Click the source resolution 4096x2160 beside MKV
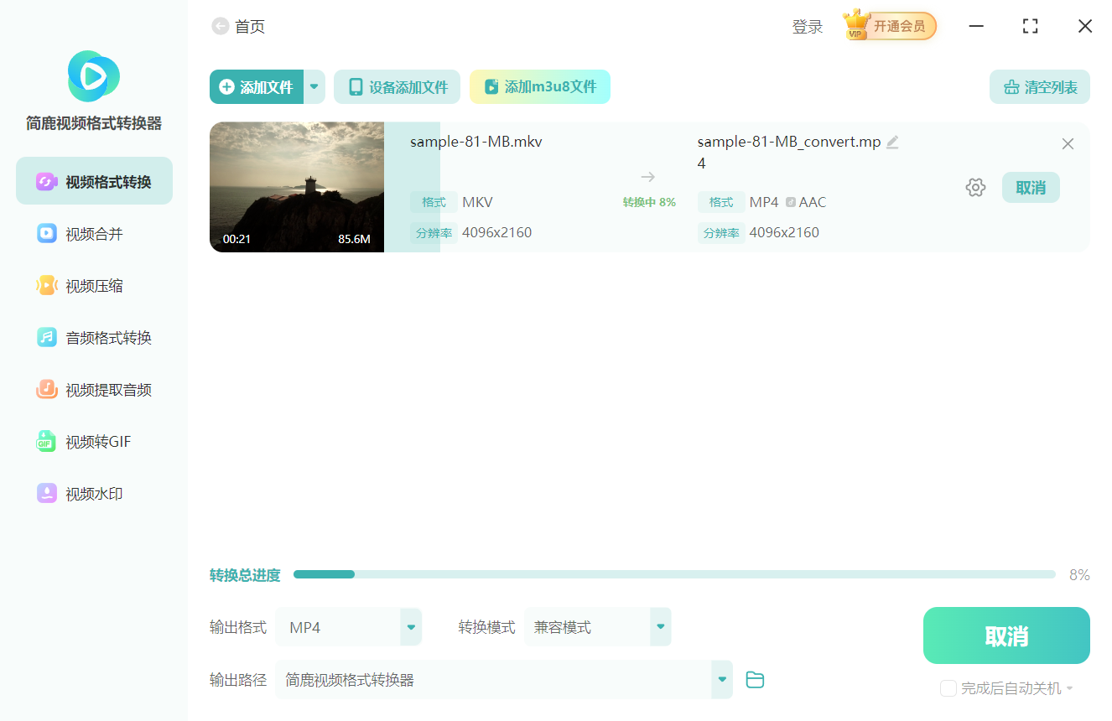Viewport: 1112px width, 721px height. point(496,232)
